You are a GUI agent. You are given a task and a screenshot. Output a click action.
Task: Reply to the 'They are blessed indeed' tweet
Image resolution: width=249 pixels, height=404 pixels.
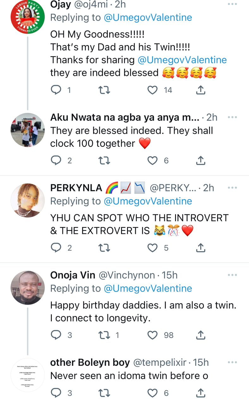click(x=56, y=160)
